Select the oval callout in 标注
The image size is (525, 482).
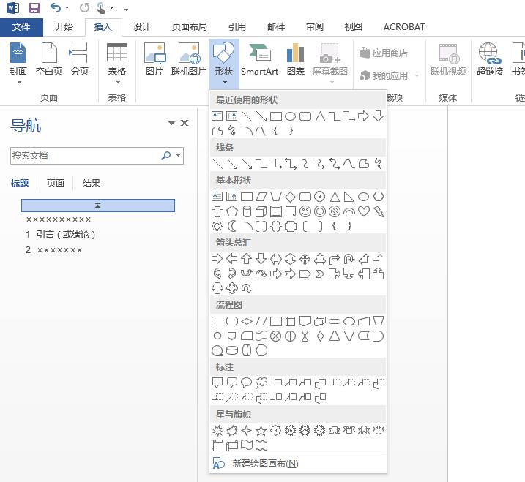click(x=247, y=383)
